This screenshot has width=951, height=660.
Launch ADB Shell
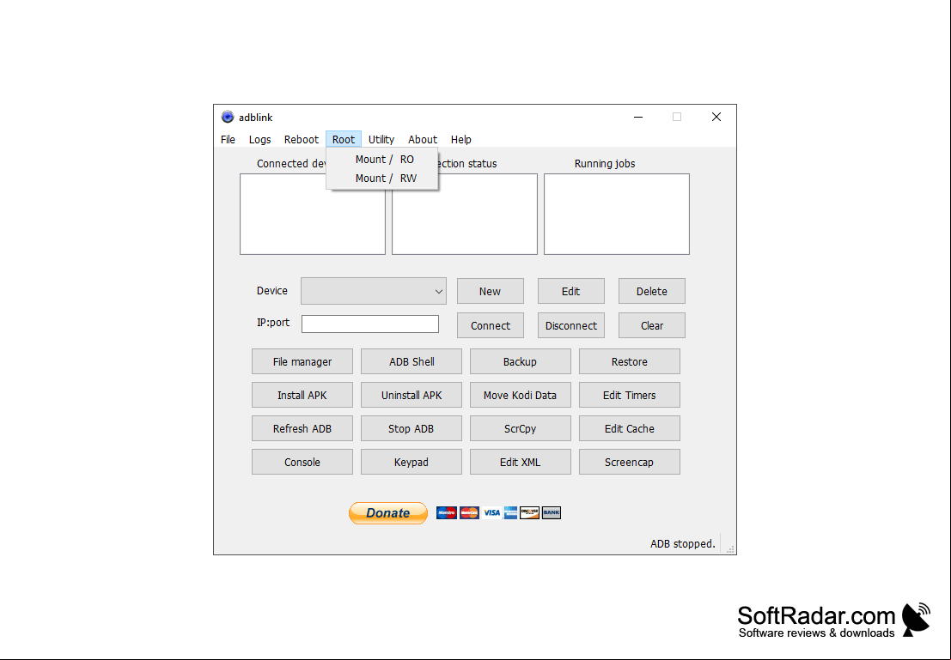411,361
